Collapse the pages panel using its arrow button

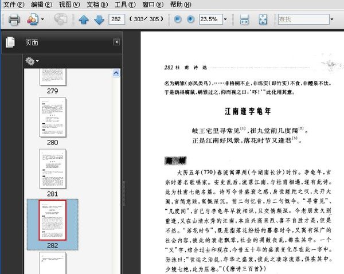click(116, 42)
